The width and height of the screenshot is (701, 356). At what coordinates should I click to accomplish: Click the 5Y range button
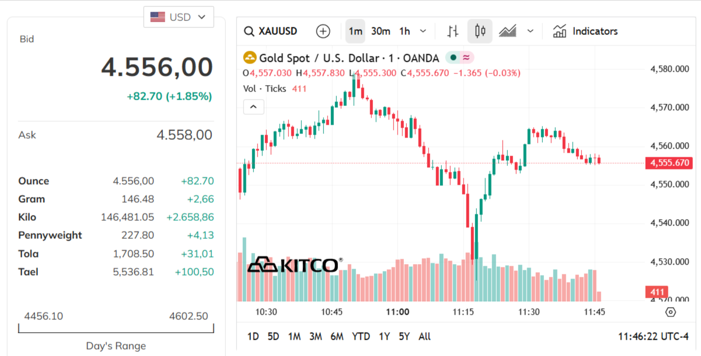coord(403,336)
